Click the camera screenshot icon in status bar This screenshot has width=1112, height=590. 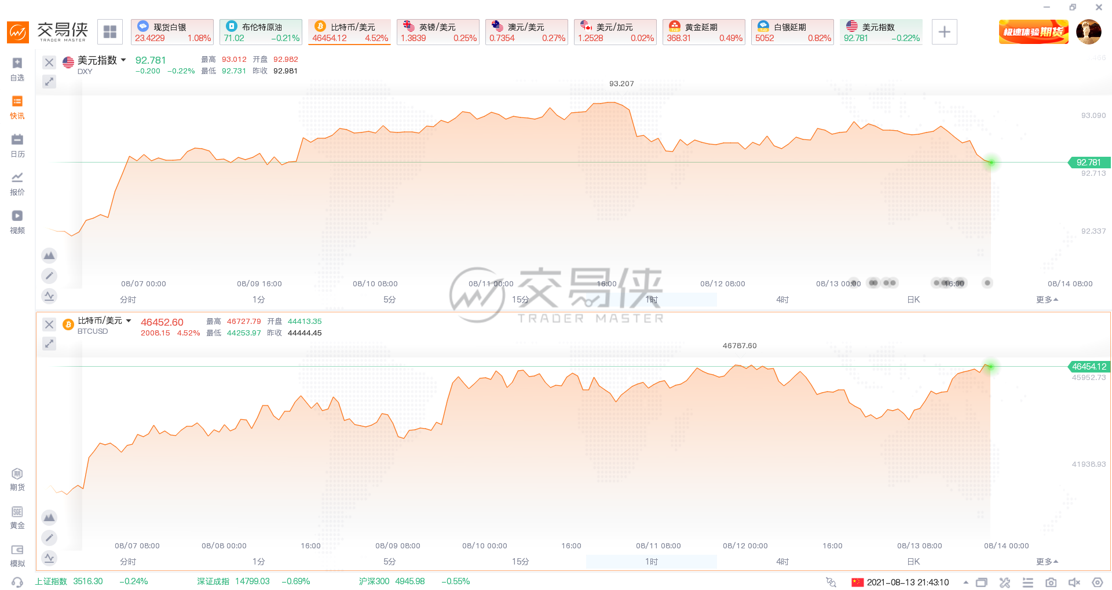pyautogui.click(x=1051, y=582)
